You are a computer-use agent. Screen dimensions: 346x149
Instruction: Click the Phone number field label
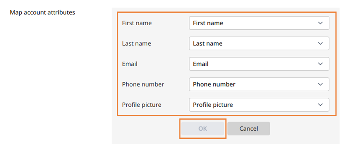(x=143, y=84)
